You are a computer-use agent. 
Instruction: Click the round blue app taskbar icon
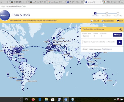tap(59, 99)
